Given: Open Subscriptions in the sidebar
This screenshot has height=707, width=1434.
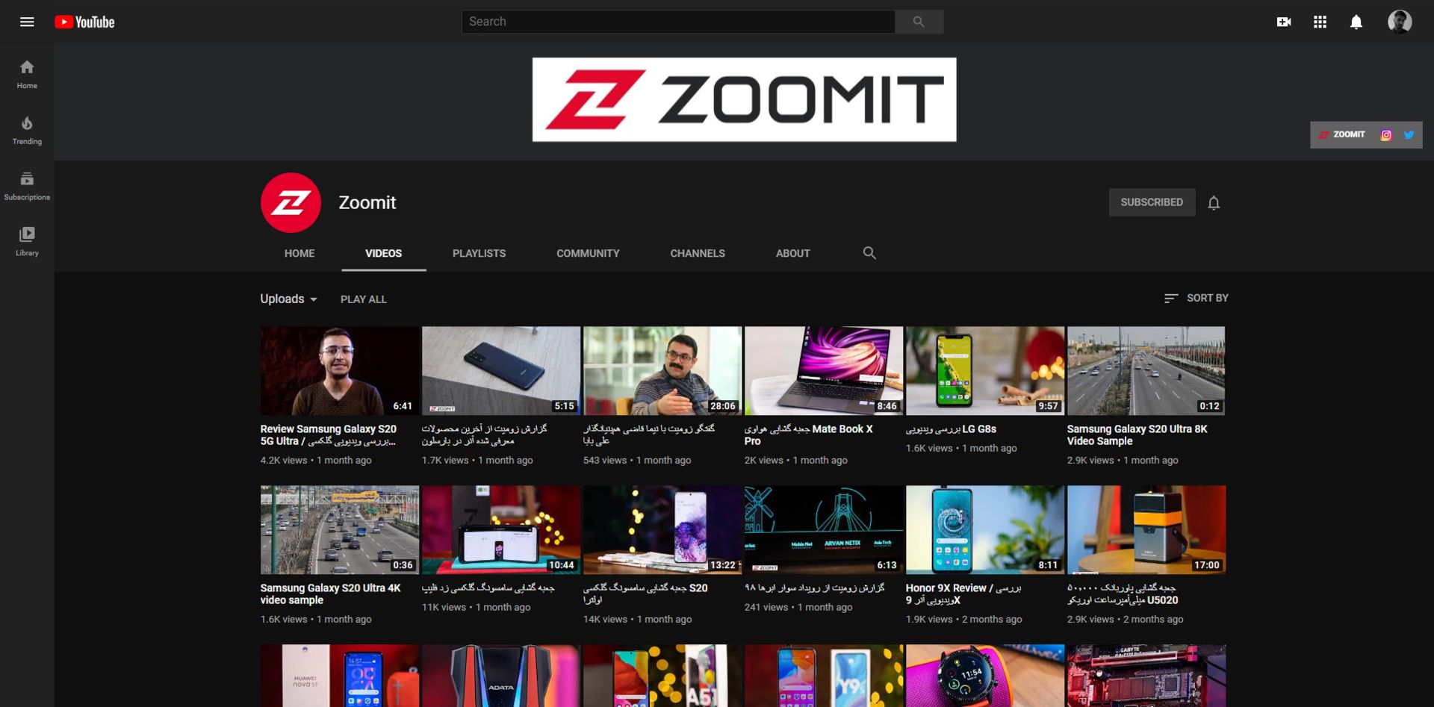Looking at the screenshot, I should pyautogui.click(x=27, y=187).
